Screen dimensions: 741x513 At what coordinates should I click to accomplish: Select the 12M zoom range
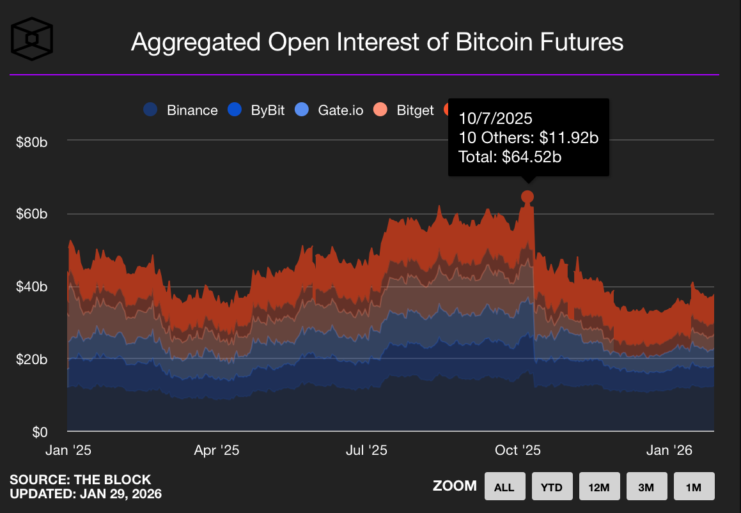[598, 487]
